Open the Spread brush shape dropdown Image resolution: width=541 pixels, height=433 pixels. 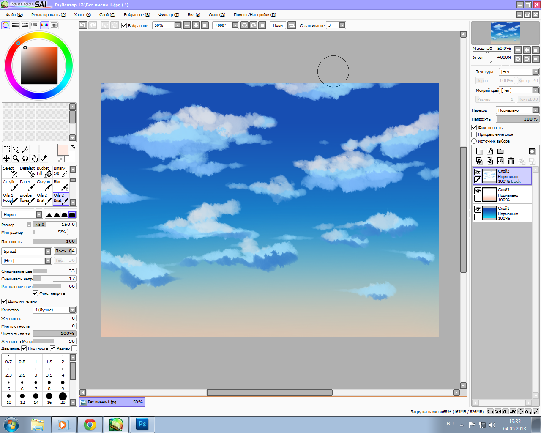pos(48,251)
